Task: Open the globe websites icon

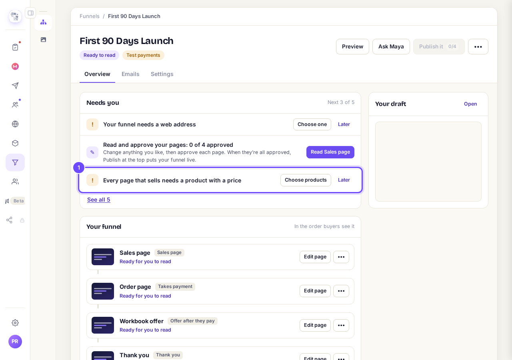Action: coord(15,124)
